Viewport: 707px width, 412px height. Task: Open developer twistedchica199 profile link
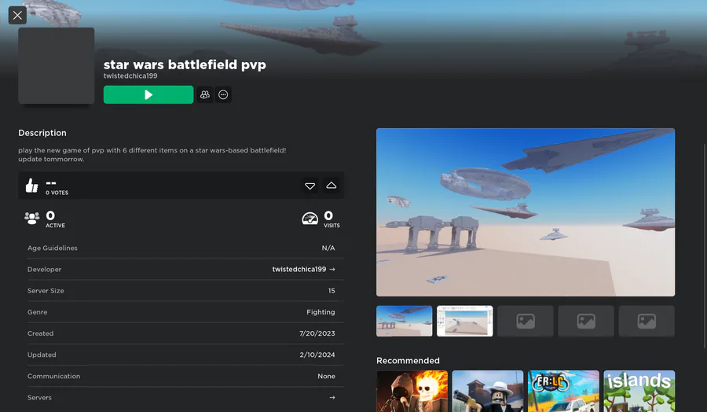299,270
